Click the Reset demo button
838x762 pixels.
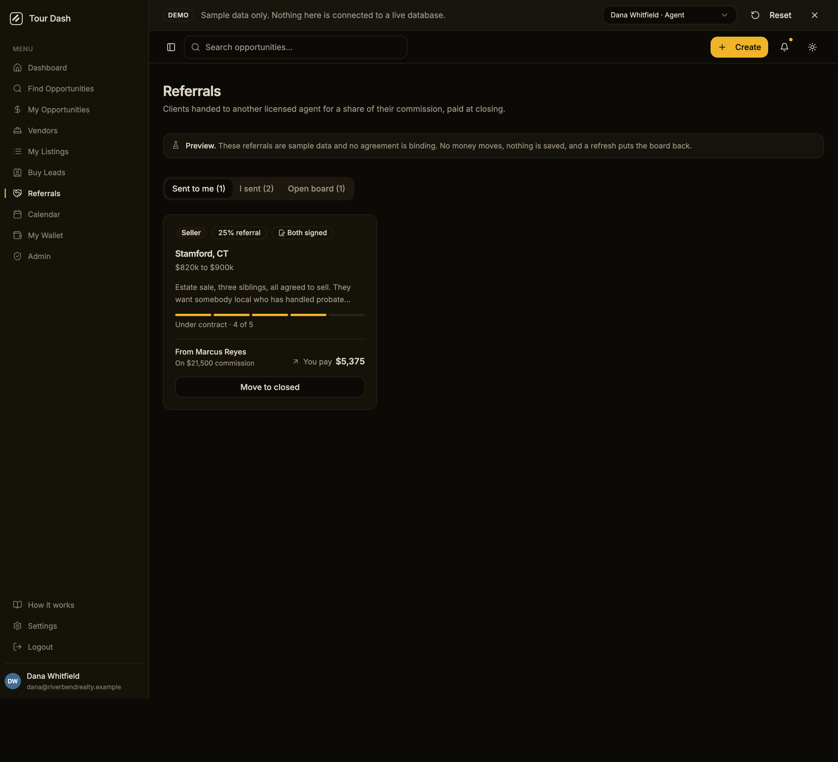771,15
